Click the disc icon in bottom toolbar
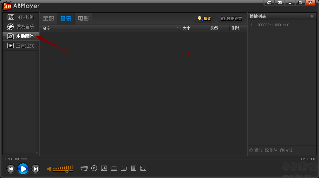This screenshot has height=178, width=319. [94, 168]
